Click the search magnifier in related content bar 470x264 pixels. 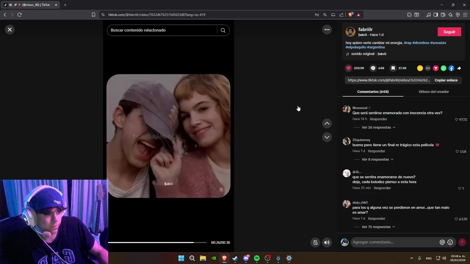[x=223, y=30]
